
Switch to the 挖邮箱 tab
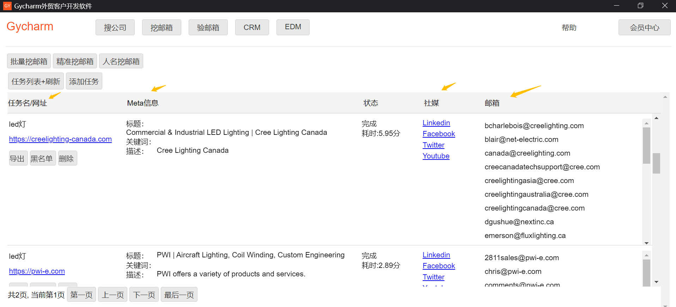tap(162, 27)
